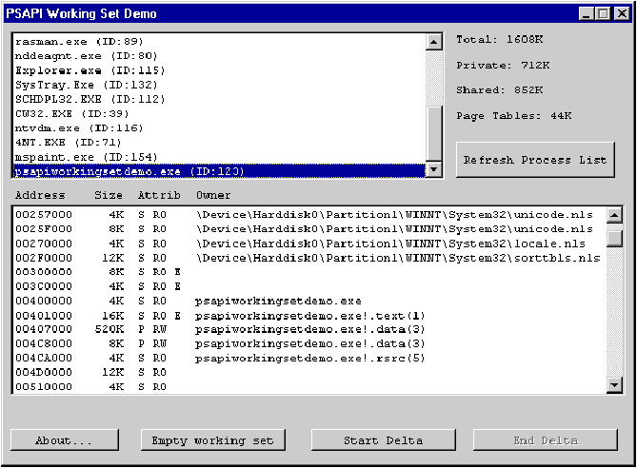
Task: Select the locale.nls memory row
Action: click(x=305, y=244)
